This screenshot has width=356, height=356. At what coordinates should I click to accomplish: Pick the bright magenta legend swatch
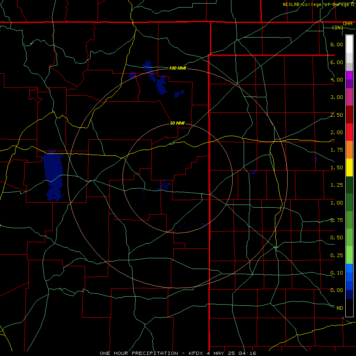[x=349, y=75]
